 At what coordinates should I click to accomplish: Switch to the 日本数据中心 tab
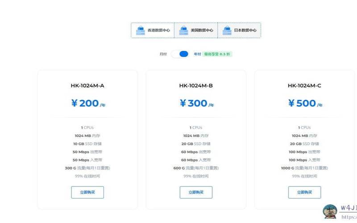[239, 30]
